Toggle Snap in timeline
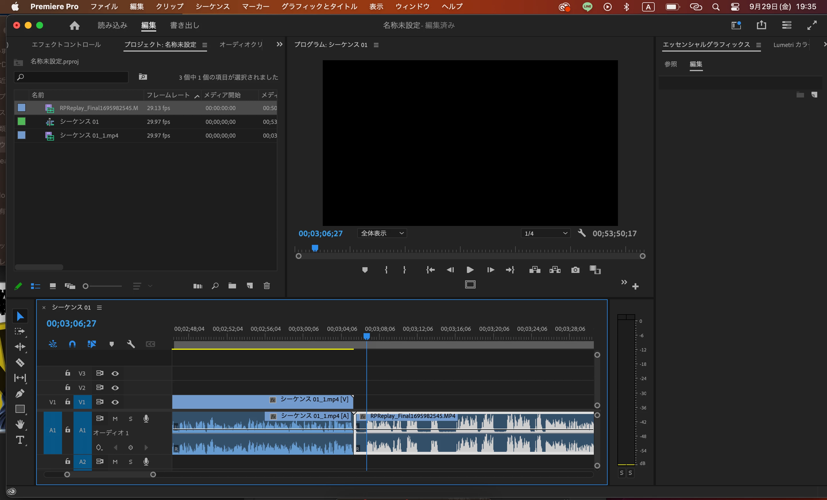The height and width of the screenshot is (500, 827). (x=72, y=344)
